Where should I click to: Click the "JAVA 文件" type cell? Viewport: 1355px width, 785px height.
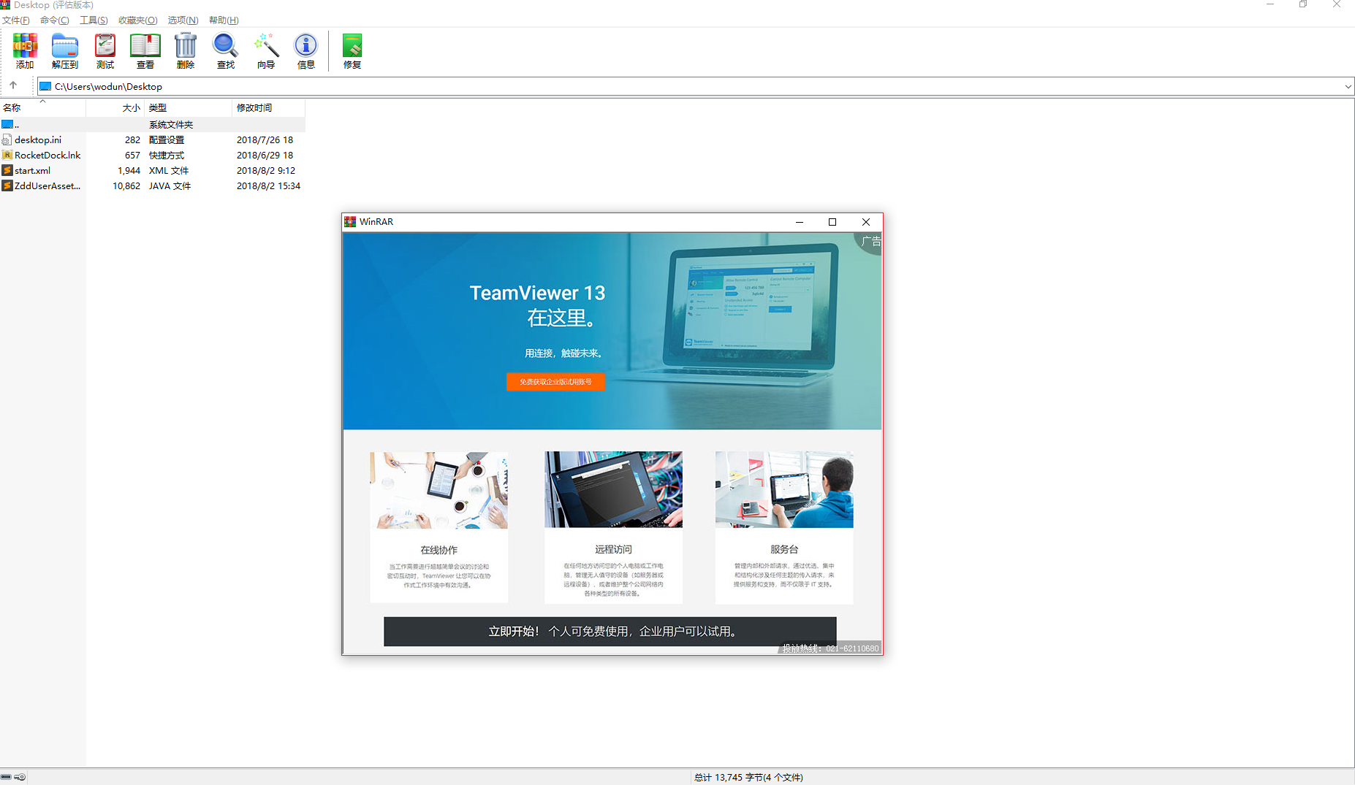pyautogui.click(x=170, y=185)
